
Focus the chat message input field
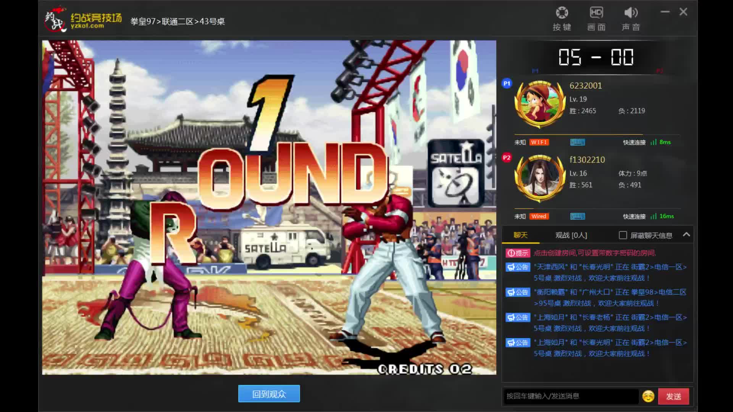(571, 396)
